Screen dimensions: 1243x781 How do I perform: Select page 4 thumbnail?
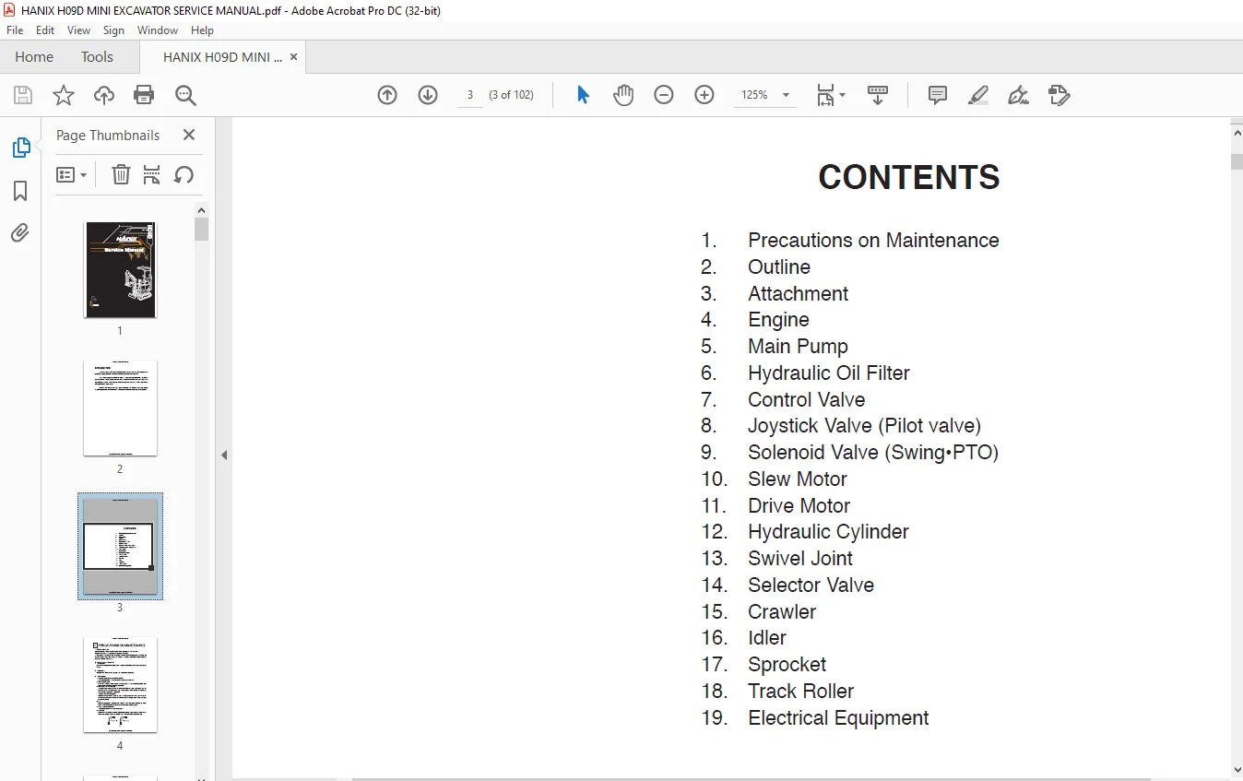pyautogui.click(x=120, y=685)
